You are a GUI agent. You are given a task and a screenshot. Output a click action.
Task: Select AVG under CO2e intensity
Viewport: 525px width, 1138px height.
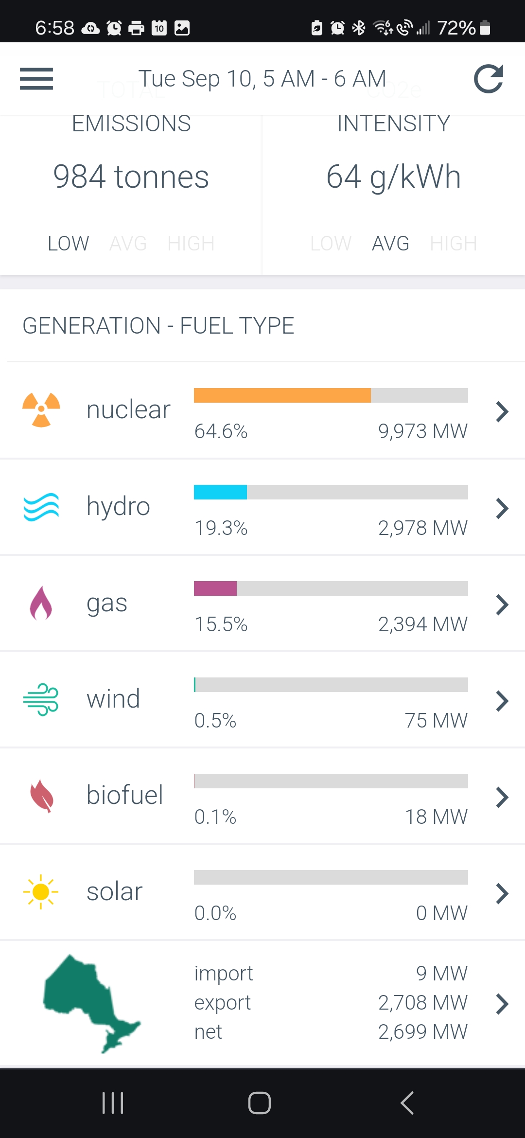coord(390,243)
